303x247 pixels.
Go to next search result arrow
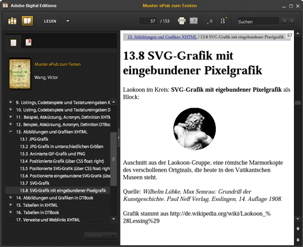291,21
